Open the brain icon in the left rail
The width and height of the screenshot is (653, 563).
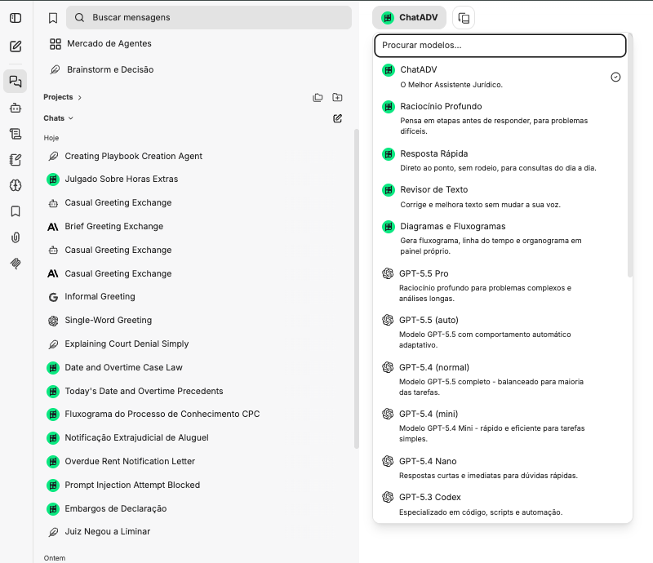pyautogui.click(x=16, y=185)
